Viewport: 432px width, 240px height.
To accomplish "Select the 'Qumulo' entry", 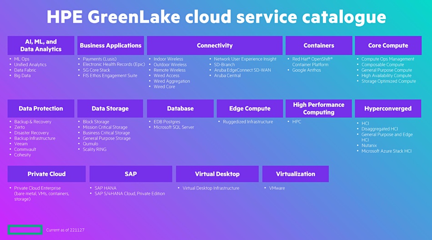I will click(x=90, y=144).
